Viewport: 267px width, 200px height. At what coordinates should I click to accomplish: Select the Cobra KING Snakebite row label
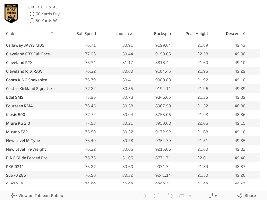click(27, 80)
